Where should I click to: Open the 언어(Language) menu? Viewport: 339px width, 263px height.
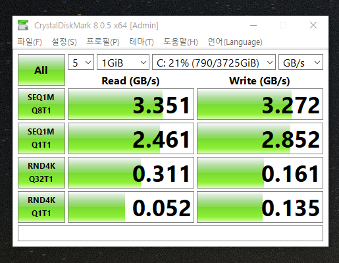[x=235, y=42]
